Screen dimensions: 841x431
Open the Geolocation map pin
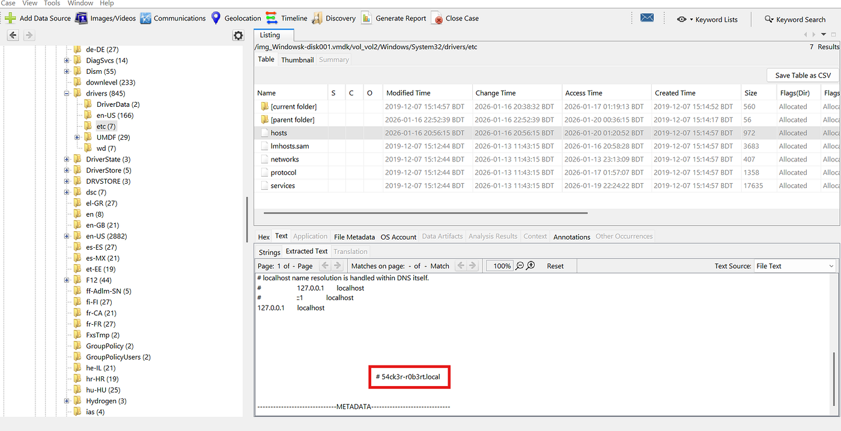pos(216,18)
